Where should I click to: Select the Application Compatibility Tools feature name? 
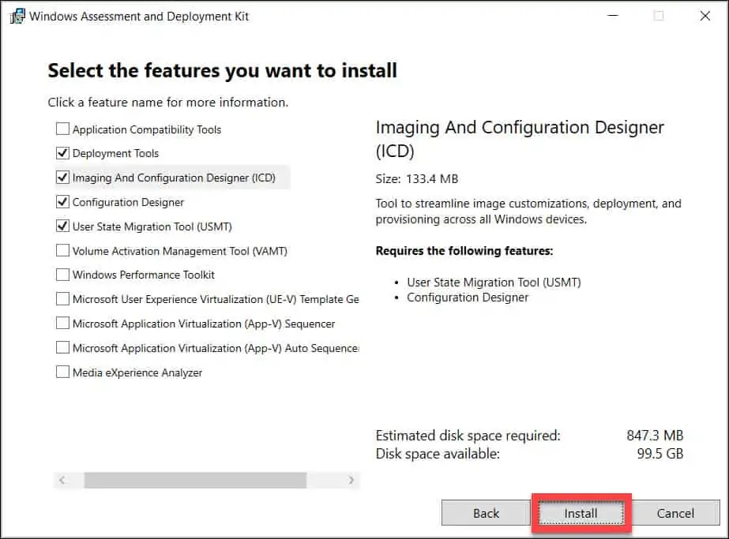[147, 129]
